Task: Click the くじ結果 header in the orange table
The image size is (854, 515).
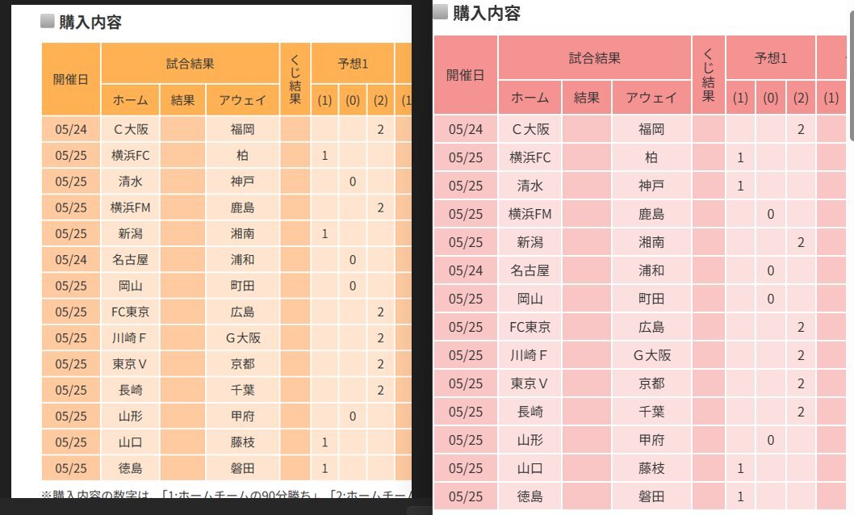Action: 295,79
